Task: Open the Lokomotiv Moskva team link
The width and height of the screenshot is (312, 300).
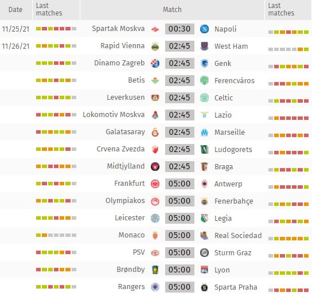Action: 114,115
